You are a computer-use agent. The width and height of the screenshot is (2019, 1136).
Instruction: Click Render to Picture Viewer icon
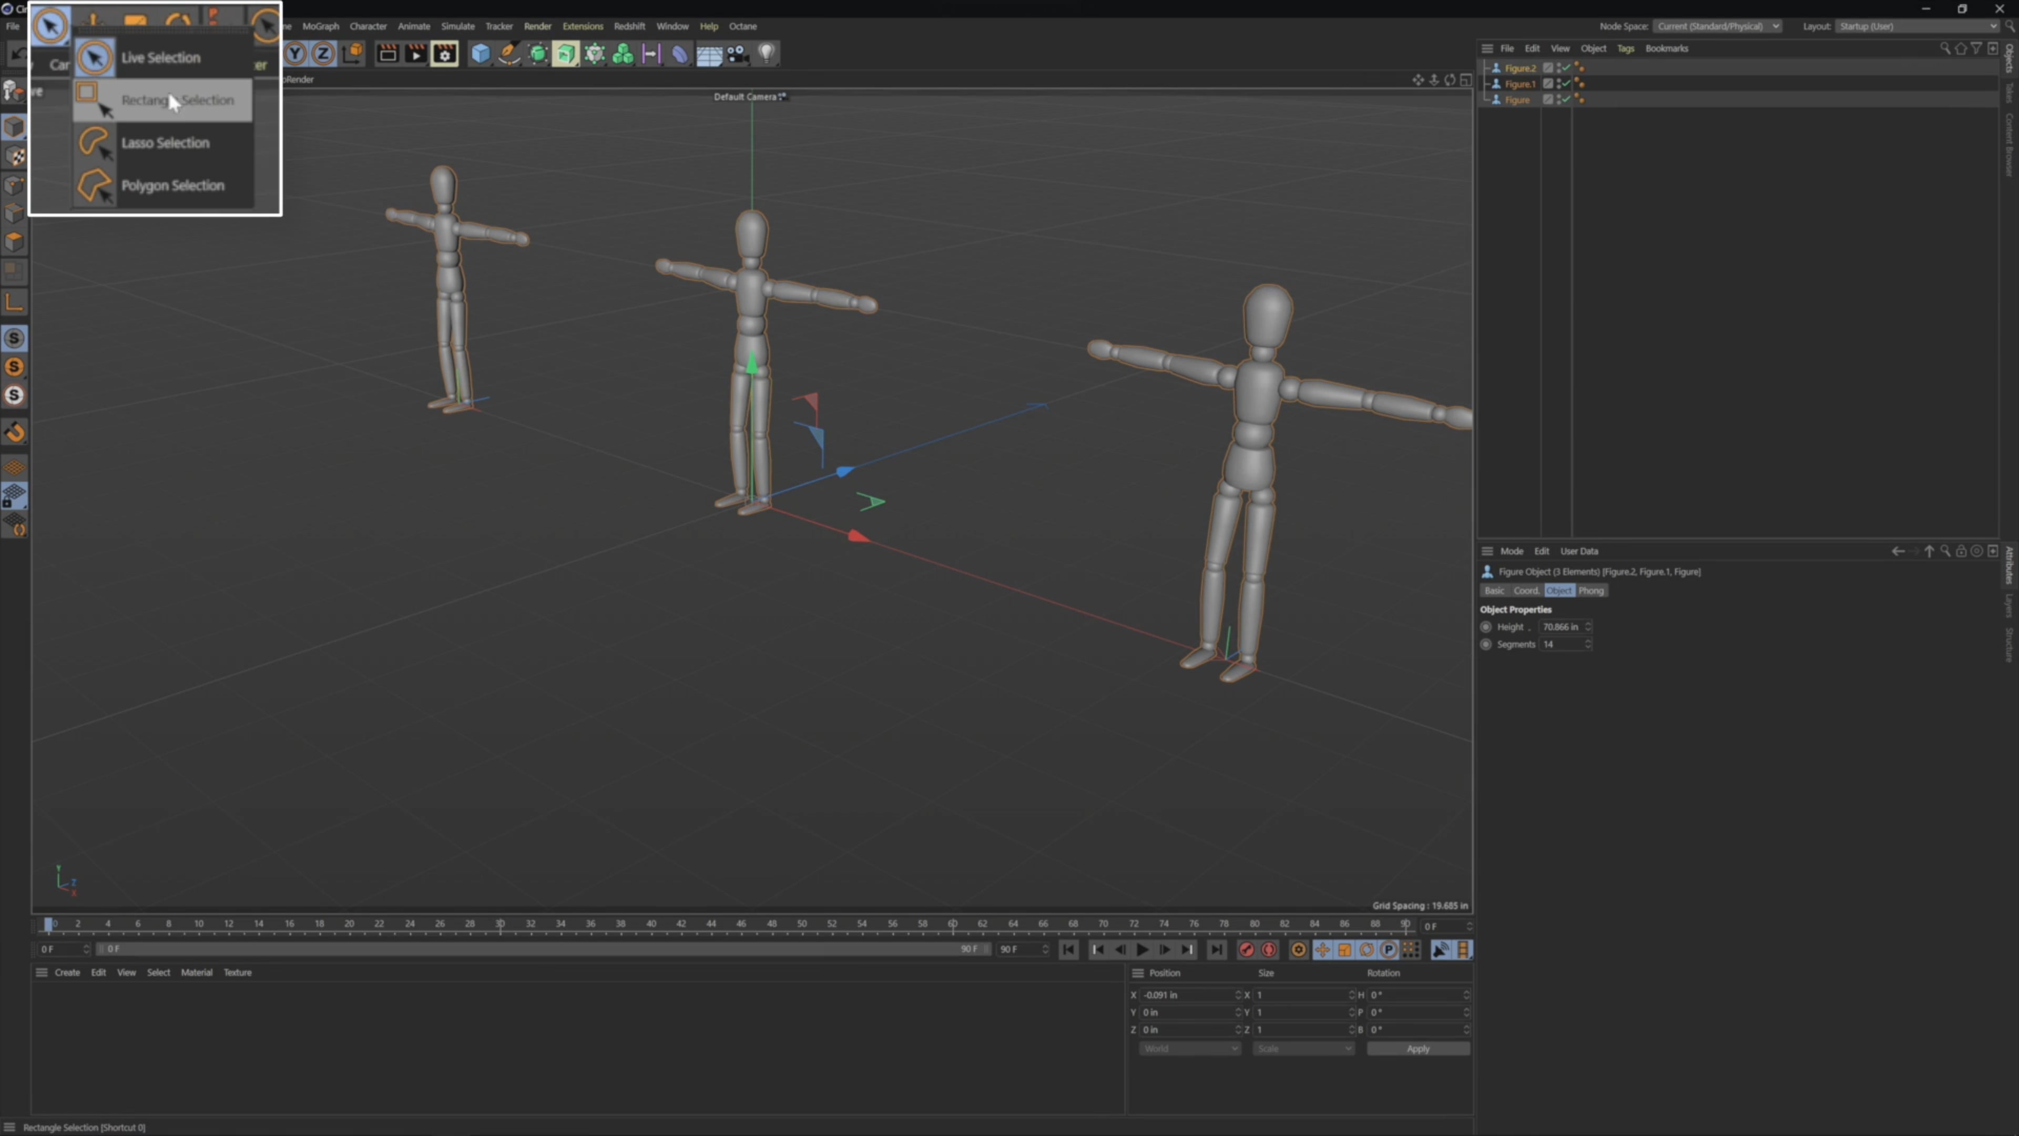pos(415,53)
